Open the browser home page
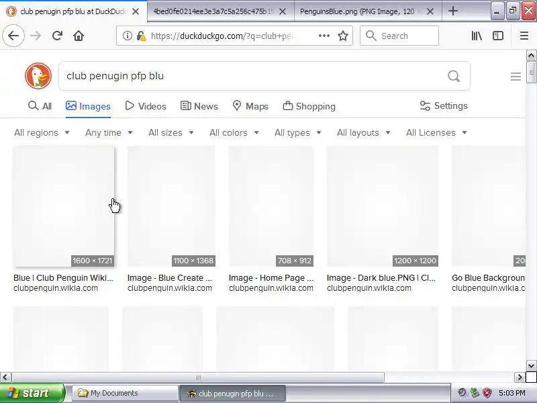537x403 pixels. (x=79, y=36)
